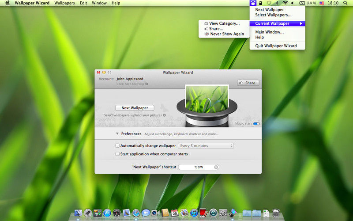
Task: Choose 'Next Wallpaper' in the status menu
Action: (x=269, y=10)
